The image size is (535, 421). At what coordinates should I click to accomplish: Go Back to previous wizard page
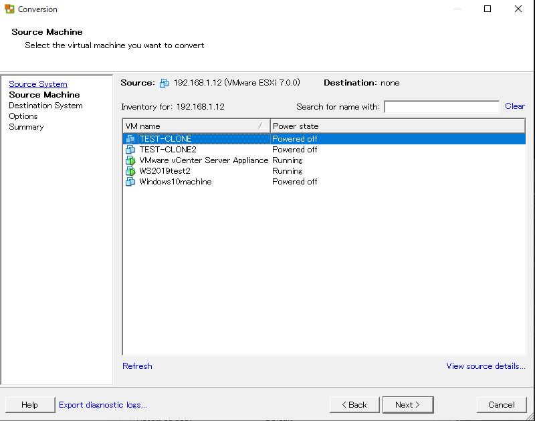point(354,405)
